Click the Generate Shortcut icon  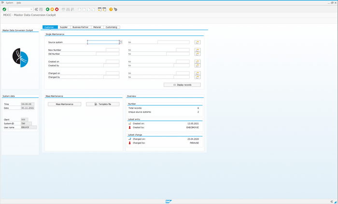(x=104, y=9)
